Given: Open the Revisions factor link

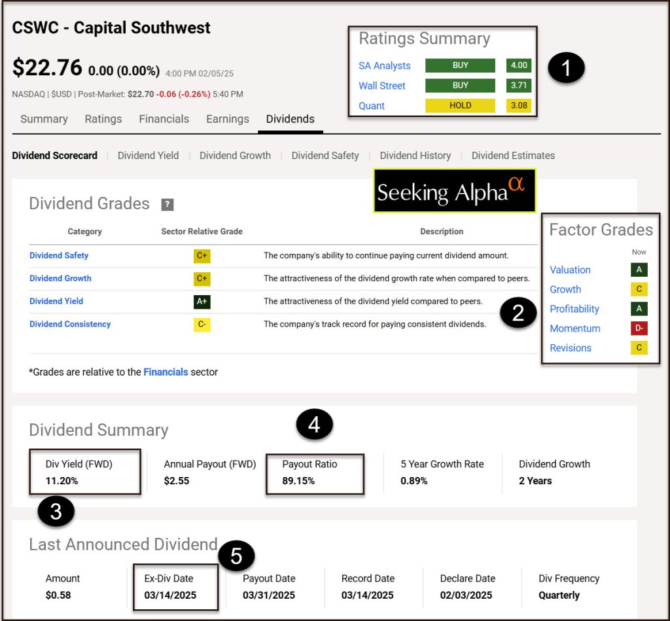Looking at the screenshot, I should click(x=570, y=348).
